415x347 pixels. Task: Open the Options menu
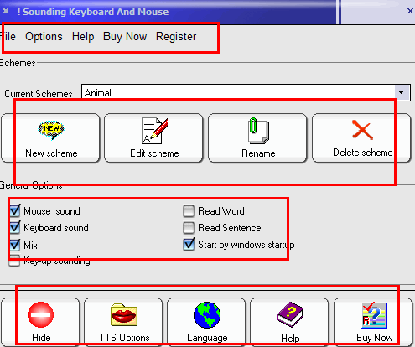(x=44, y=37)
